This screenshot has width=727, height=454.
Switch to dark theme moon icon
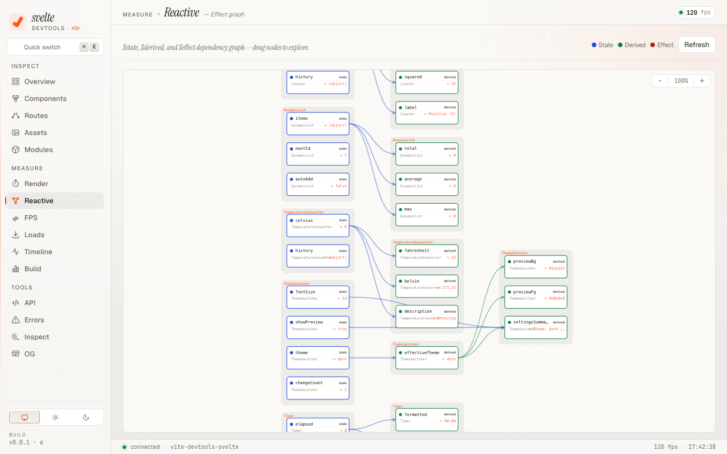tap(86, 417)
